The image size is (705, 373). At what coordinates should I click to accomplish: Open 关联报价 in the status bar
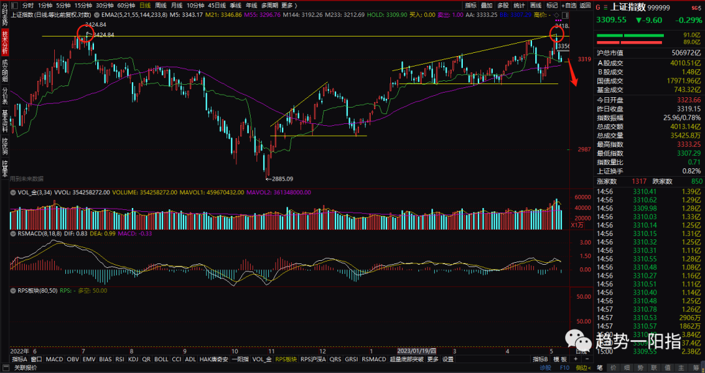[25, 368]
